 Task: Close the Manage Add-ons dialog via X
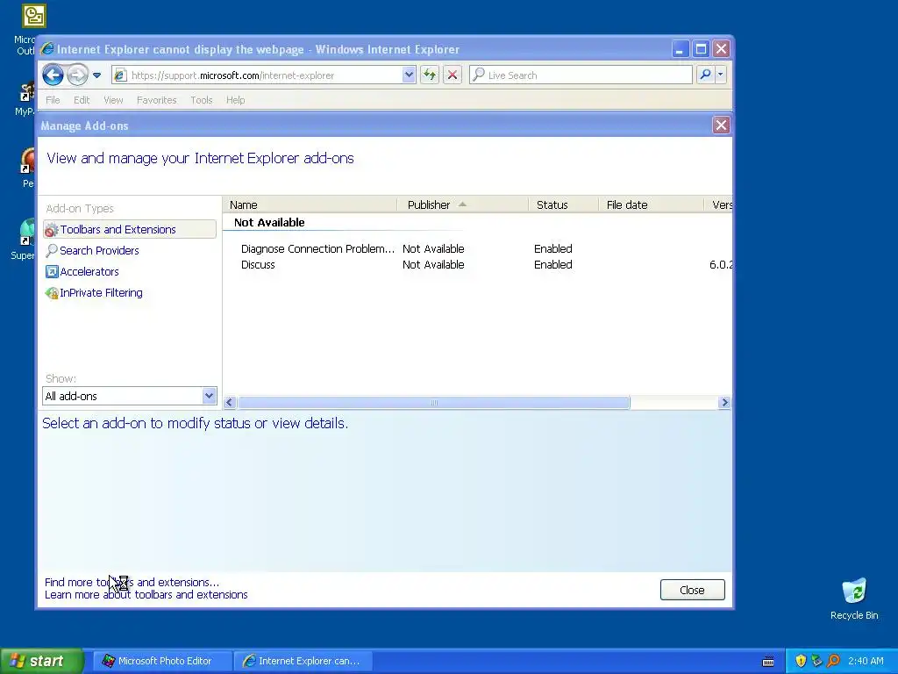tap(721, 125)
